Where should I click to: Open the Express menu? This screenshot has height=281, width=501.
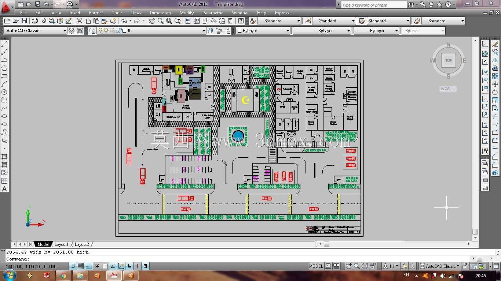(x=282, y=12)
